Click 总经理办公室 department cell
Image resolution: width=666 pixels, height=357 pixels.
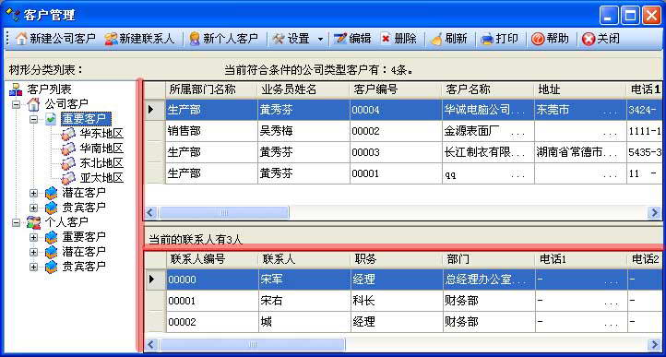click(489, 280)
